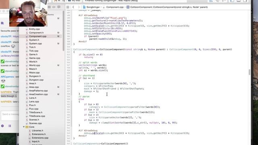
Task: Open Extensions.h in the Core group
Action: tap(39, 134)
